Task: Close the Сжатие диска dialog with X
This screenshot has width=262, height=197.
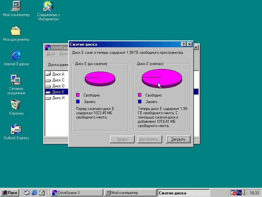Action: pyautogui.click(x=190, y=44)
